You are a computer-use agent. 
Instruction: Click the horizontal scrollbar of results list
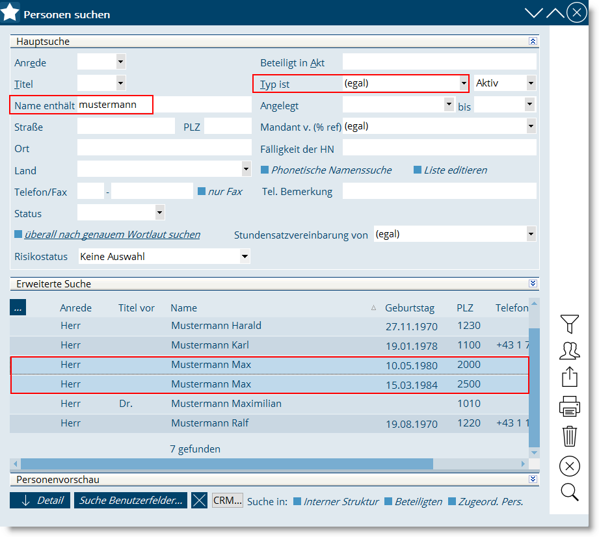pos(227,464)
